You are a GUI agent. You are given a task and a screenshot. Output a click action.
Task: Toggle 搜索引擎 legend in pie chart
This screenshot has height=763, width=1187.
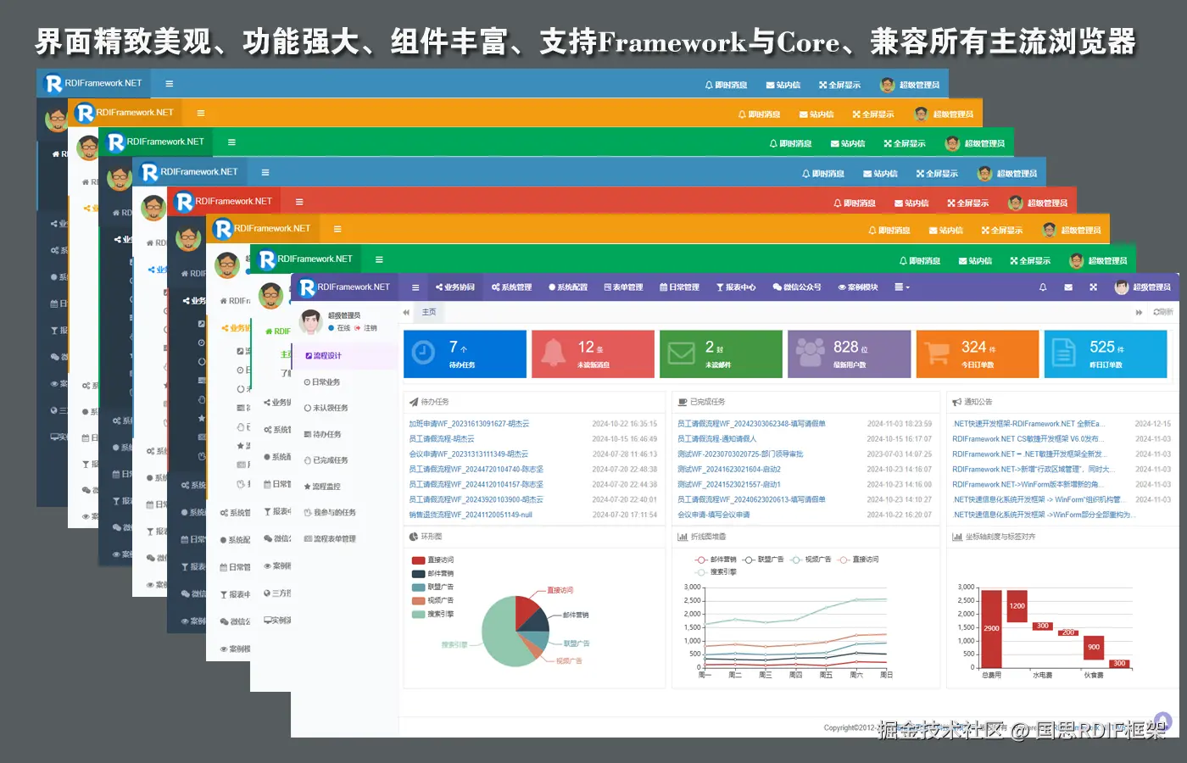tap(433, 615)
